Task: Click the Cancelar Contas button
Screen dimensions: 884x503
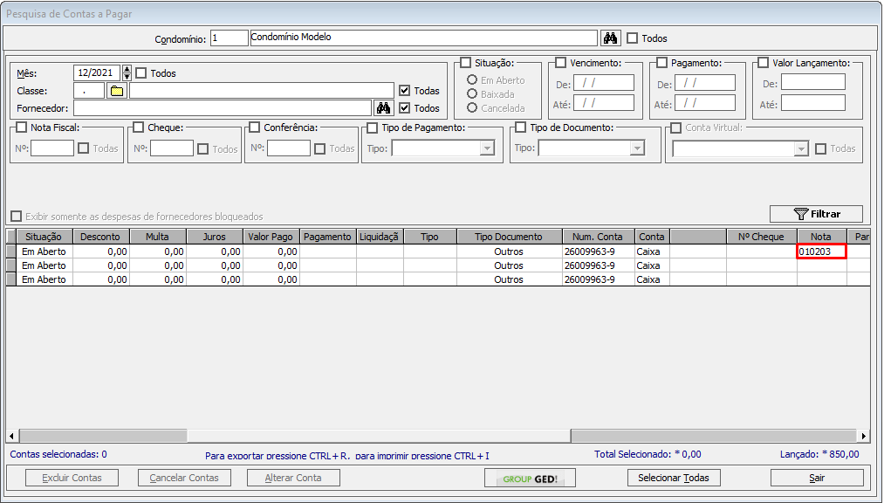Action: coord(184,478)
